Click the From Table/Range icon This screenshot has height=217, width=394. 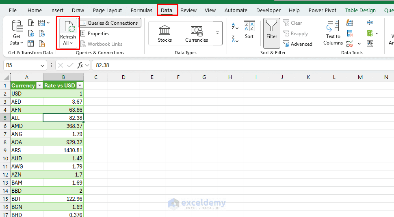click(30, 44)
